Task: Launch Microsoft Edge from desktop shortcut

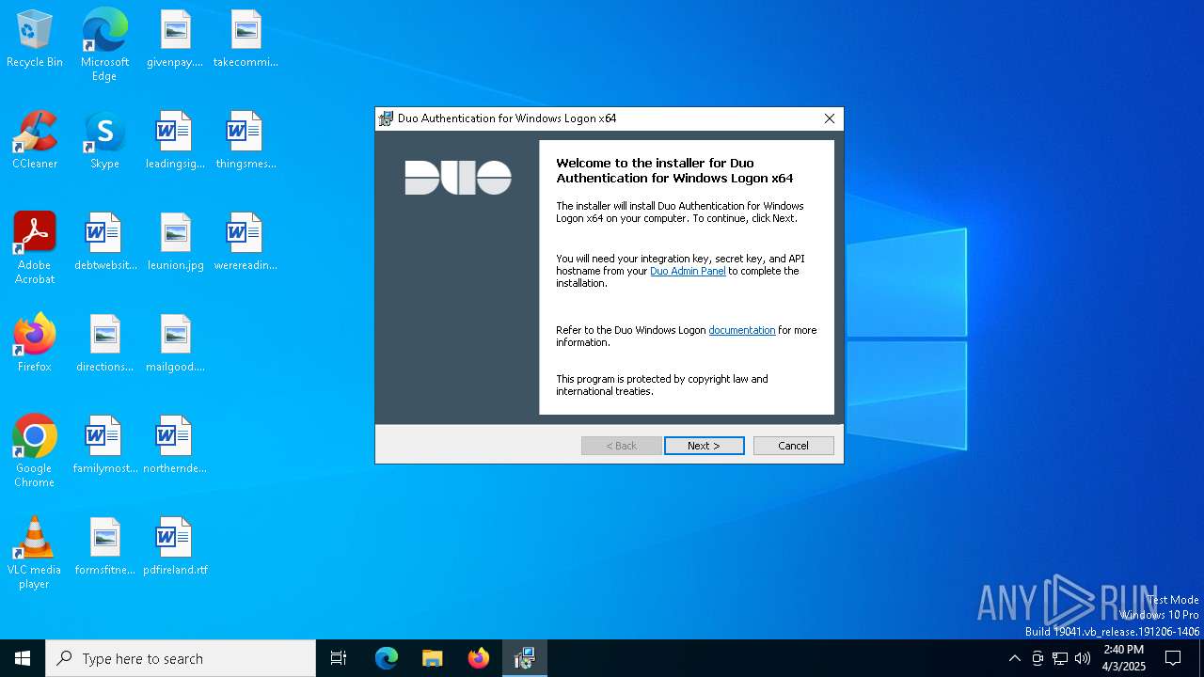Action: (x=104, y=45)
